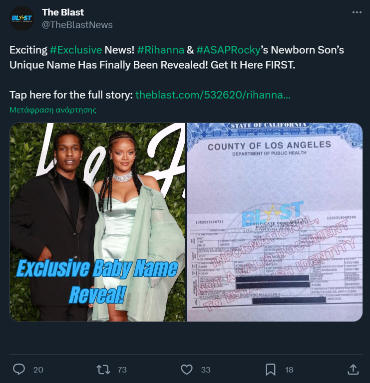The width and height of the screenshot is (370, 383).
Task: Click The Blast display name
Action: point(63,12)
